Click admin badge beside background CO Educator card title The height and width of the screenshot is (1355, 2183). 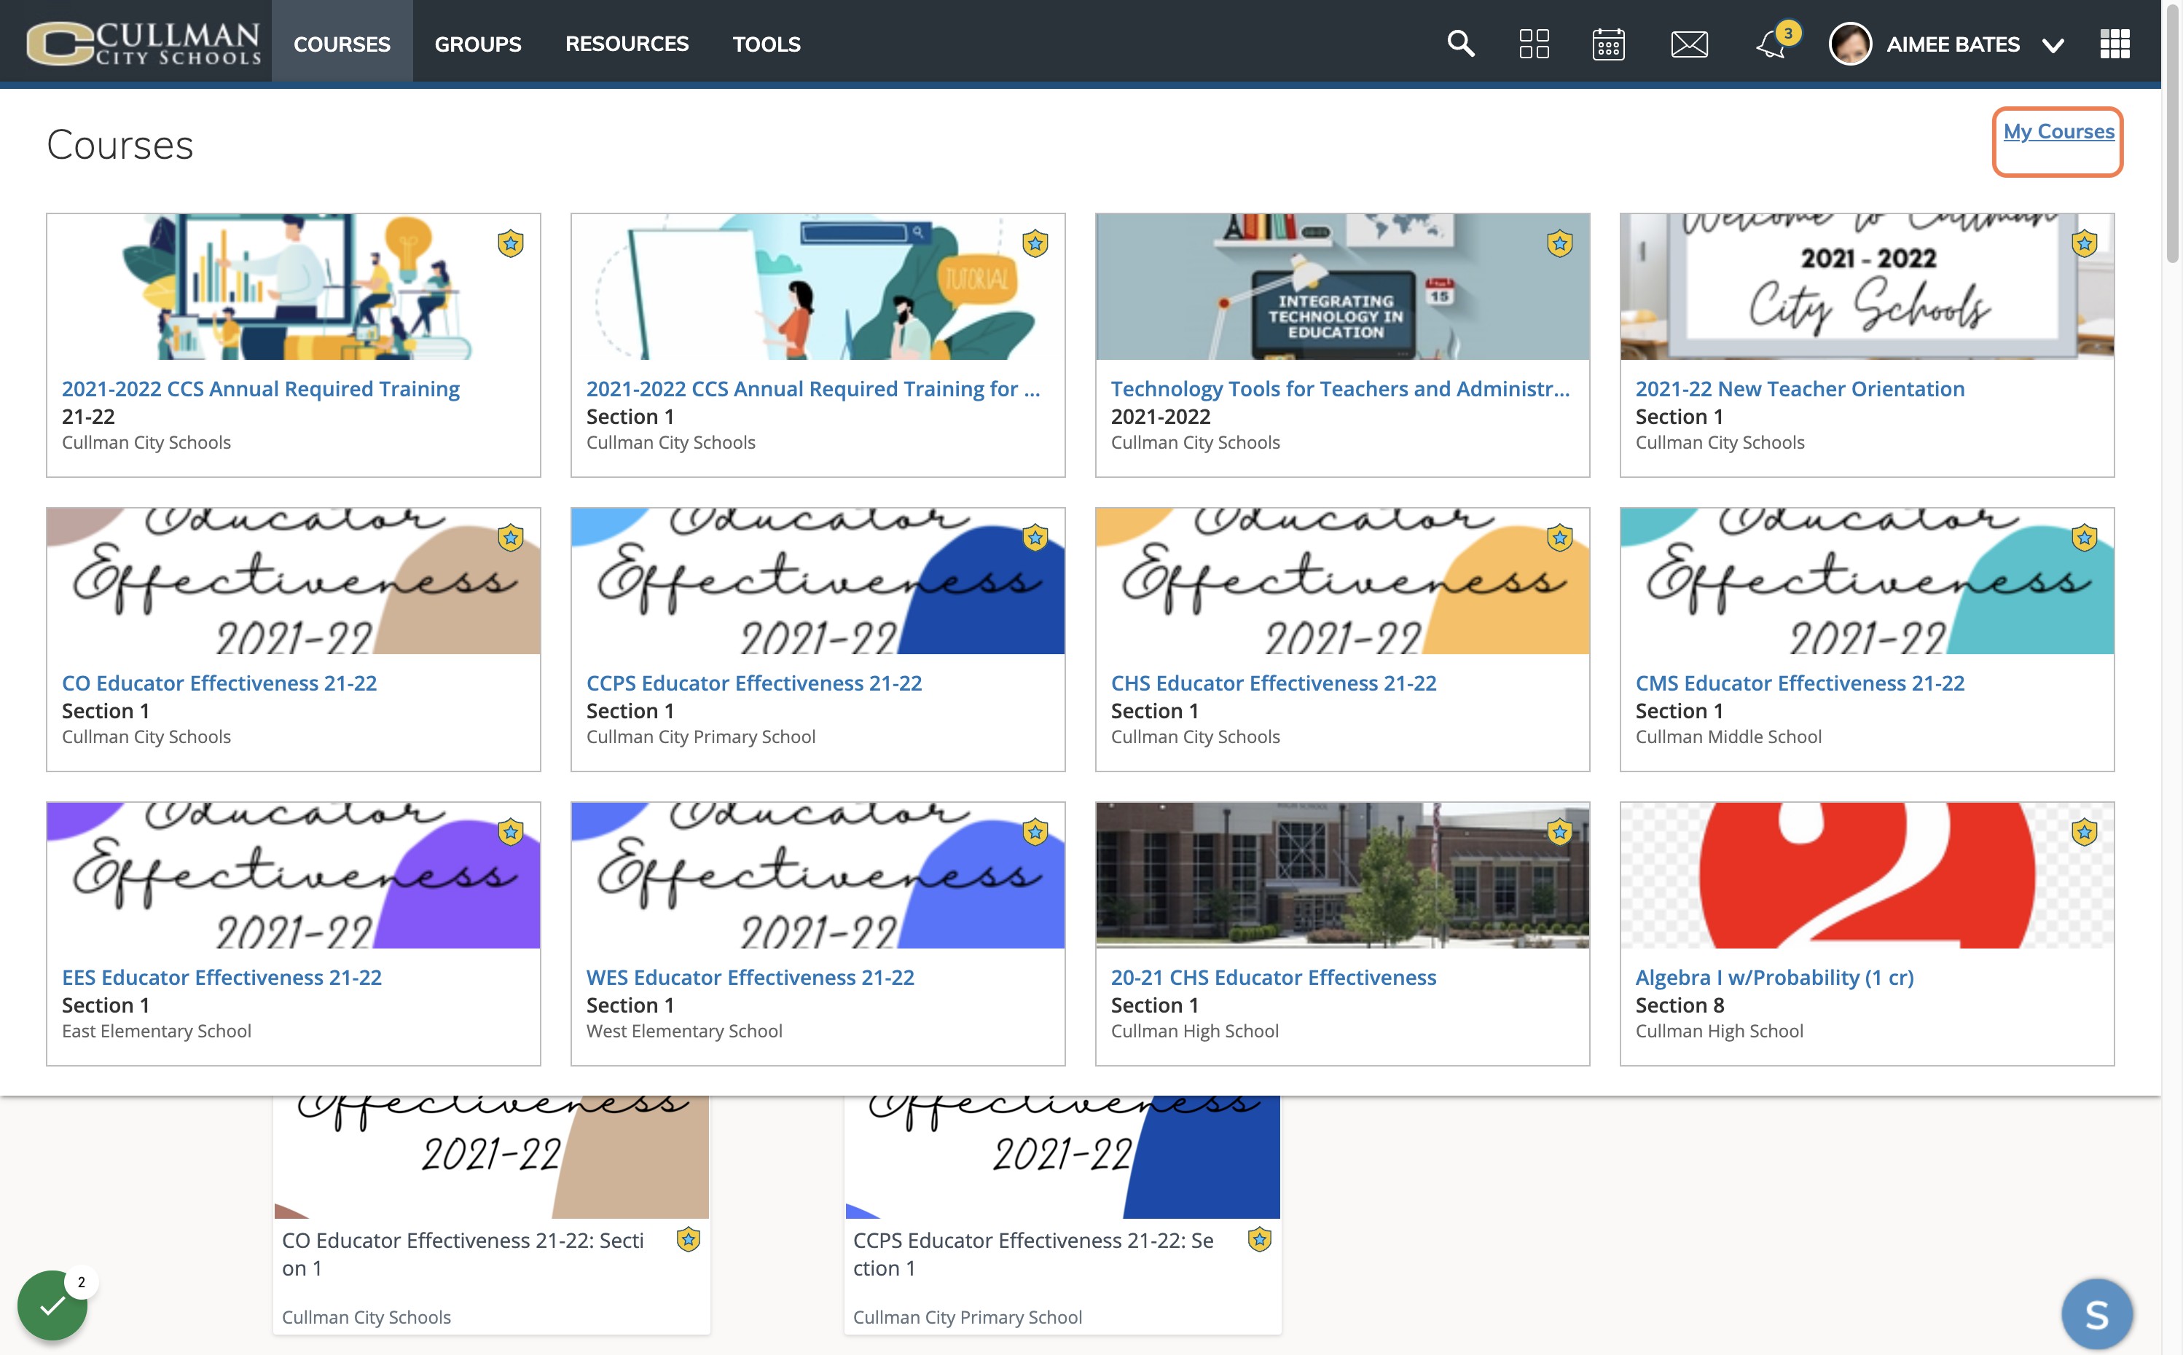(x=689, y=1239)
